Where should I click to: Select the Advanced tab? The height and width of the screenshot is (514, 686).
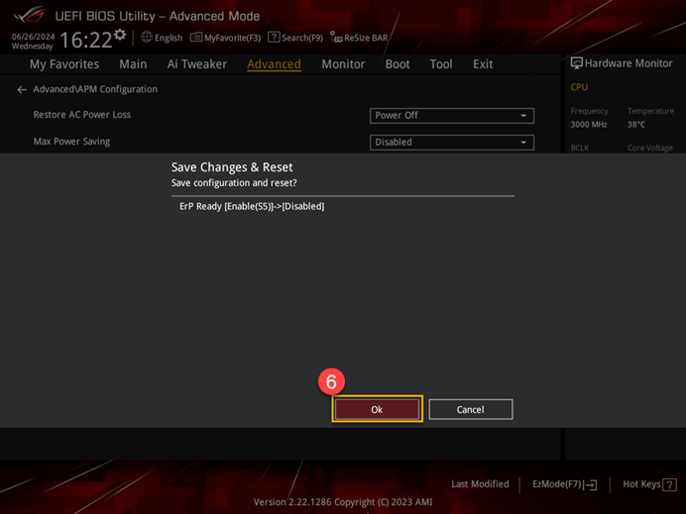click(x=274, y=64)
